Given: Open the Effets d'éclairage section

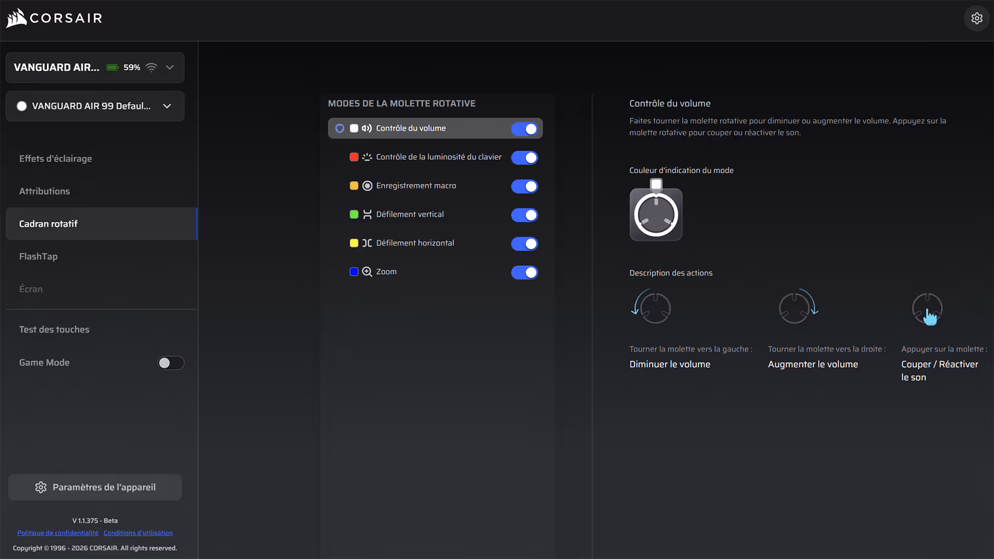Looking at the screenshot, I should click(55, 159).
